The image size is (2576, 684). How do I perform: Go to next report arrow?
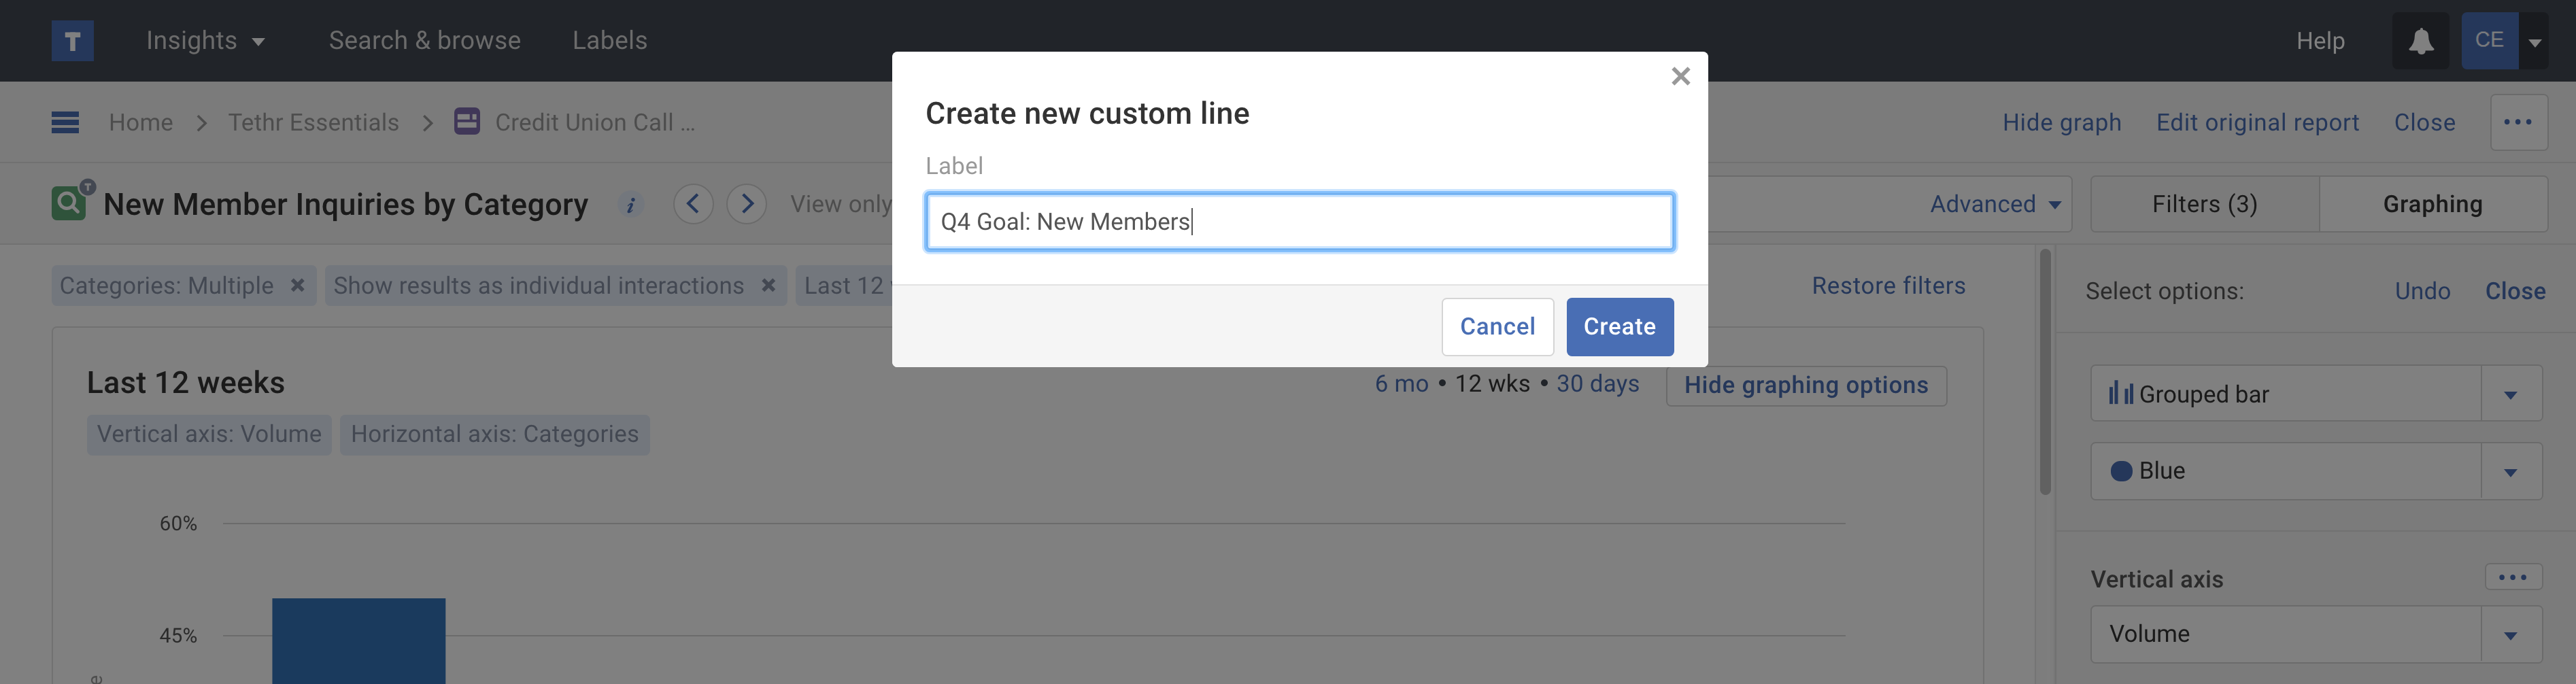[746, 204]
